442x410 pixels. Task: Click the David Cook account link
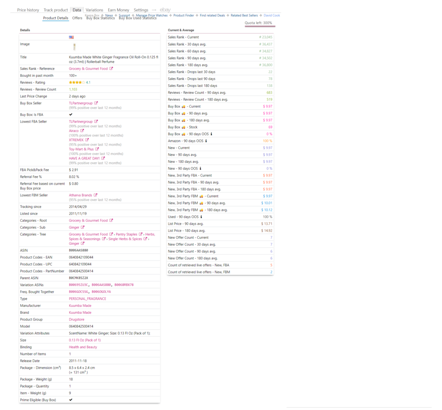click(271, 15)
